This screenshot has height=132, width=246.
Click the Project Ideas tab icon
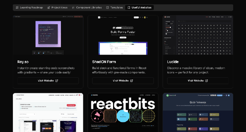click(x=48, y=7)
